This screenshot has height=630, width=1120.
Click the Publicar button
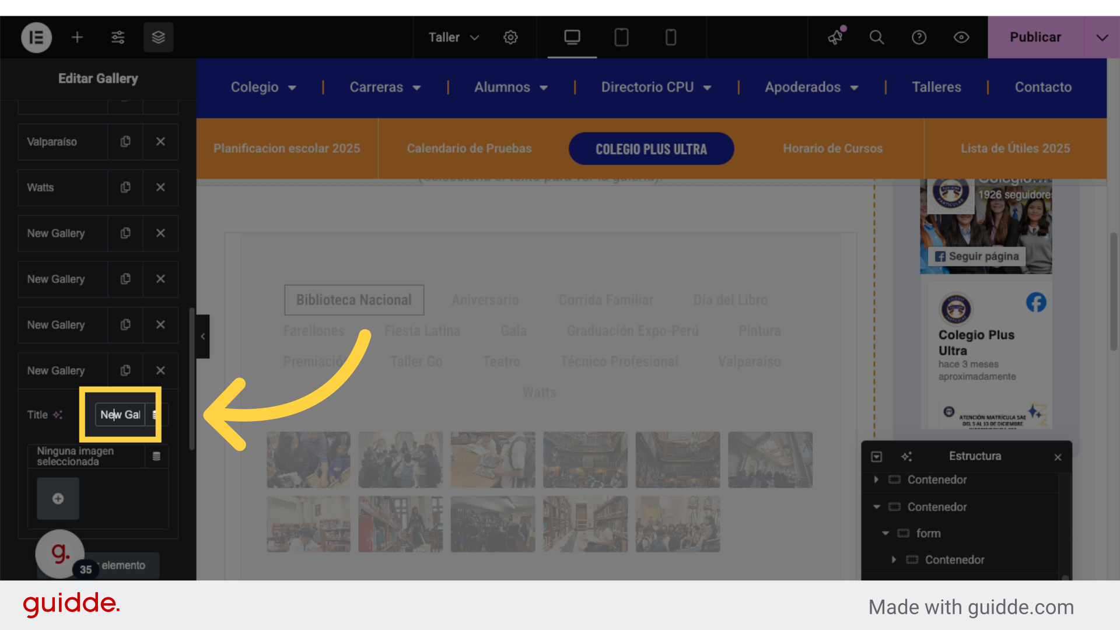tap(1035, 37)
